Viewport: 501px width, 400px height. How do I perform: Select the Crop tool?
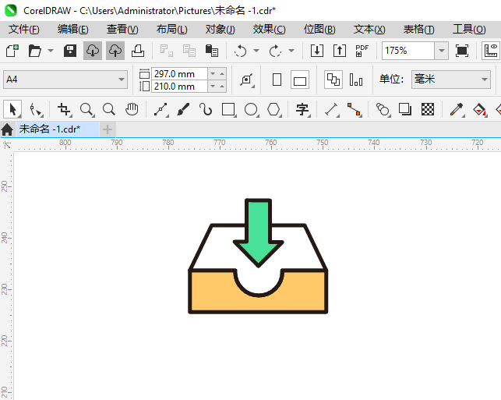click(x=64, y=109)
